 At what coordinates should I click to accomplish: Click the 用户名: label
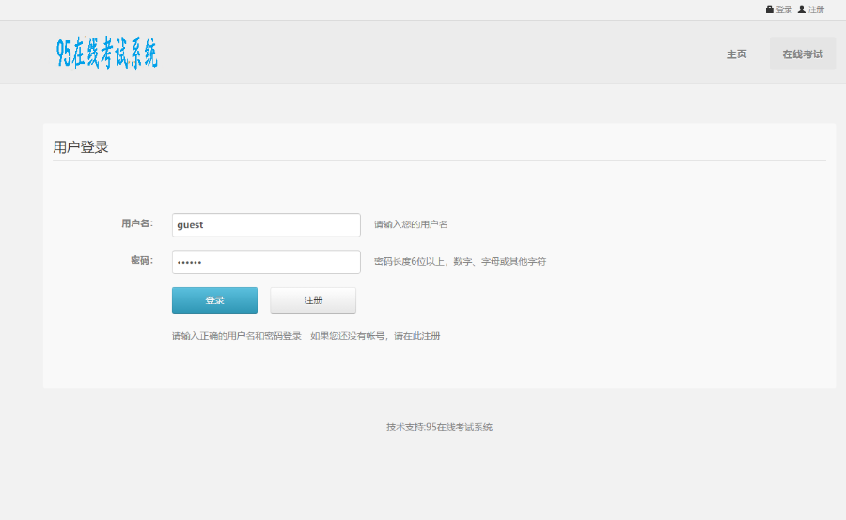tap(137, 223)
